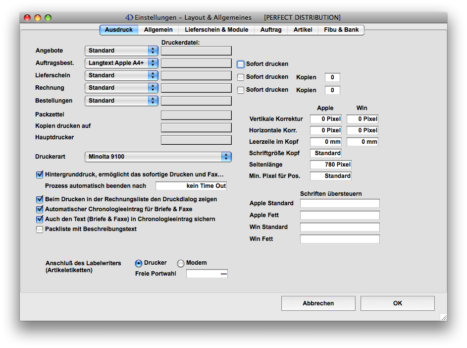Click the green zoom window button
467x348 pixels.
click(48, 18)
